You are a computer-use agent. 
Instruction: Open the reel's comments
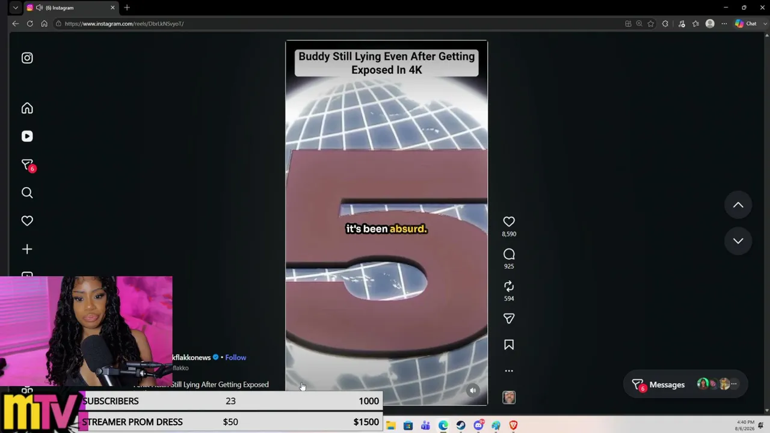509,254
